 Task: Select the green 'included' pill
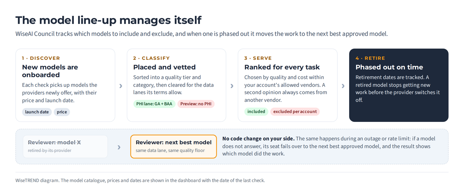point(256,111)
